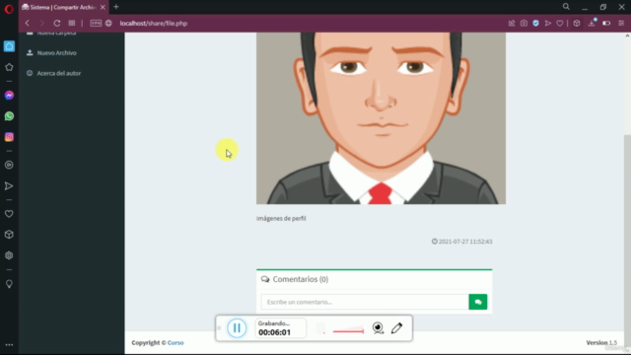Submit the comment with the green button
This screenshot has height=355, width=631.
click(478, 302)
